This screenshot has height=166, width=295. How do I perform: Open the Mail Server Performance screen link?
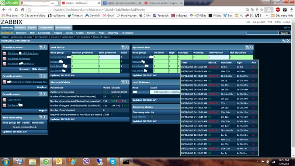[19, 59]
